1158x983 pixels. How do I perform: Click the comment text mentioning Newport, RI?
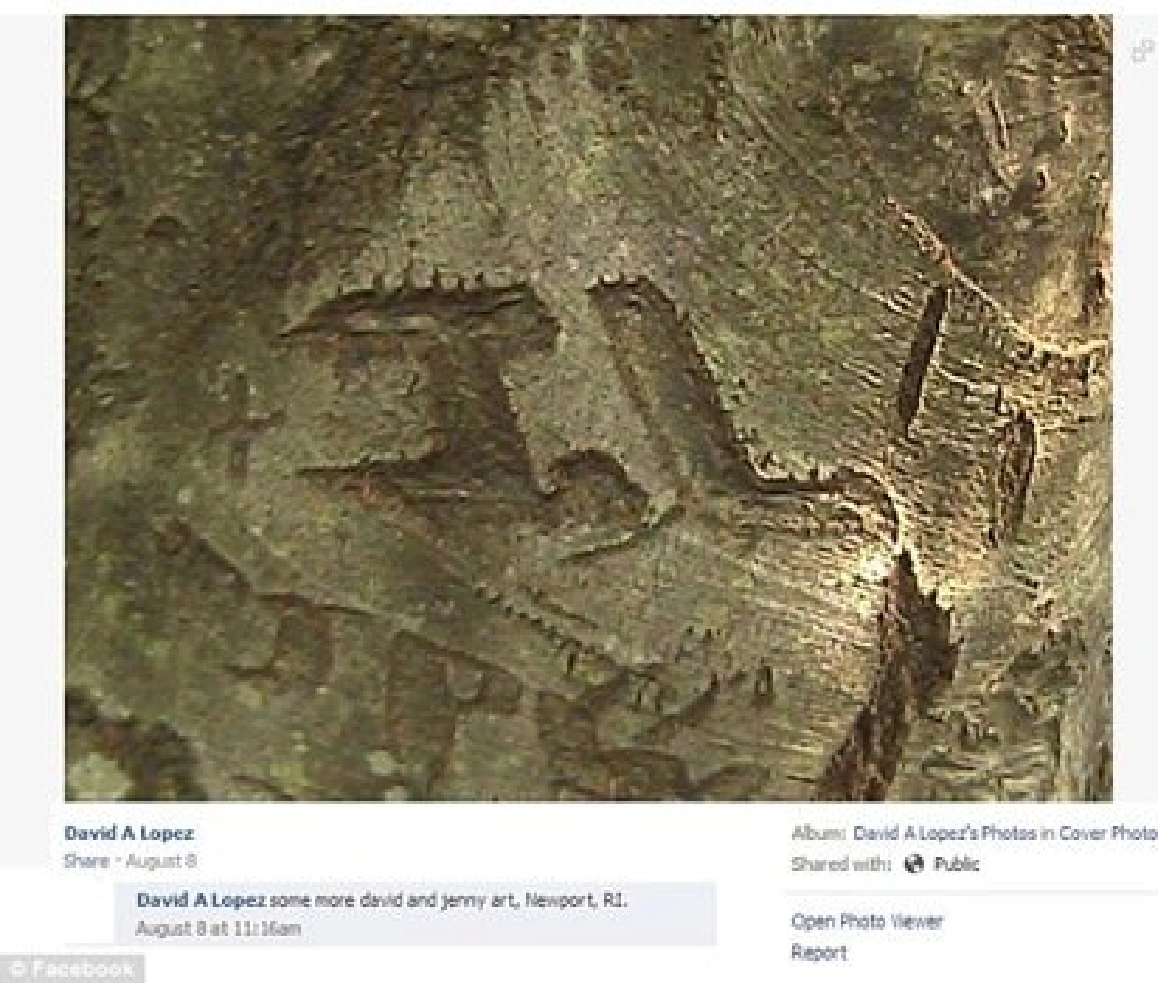[x=448, y=901]
